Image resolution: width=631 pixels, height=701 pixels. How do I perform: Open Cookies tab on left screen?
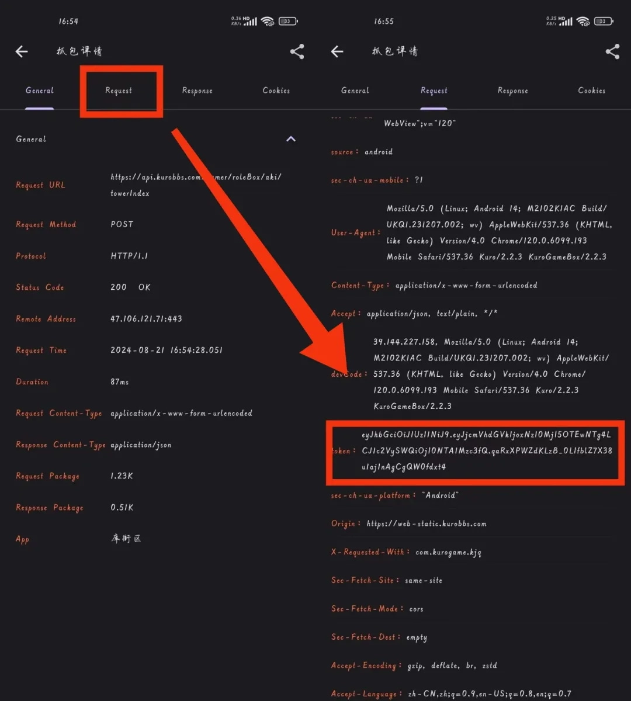276,91
